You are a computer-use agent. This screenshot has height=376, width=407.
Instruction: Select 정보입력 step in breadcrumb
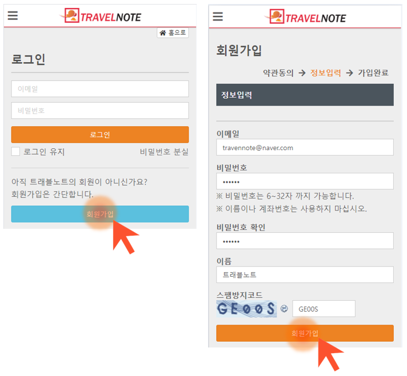click(325, 73)
